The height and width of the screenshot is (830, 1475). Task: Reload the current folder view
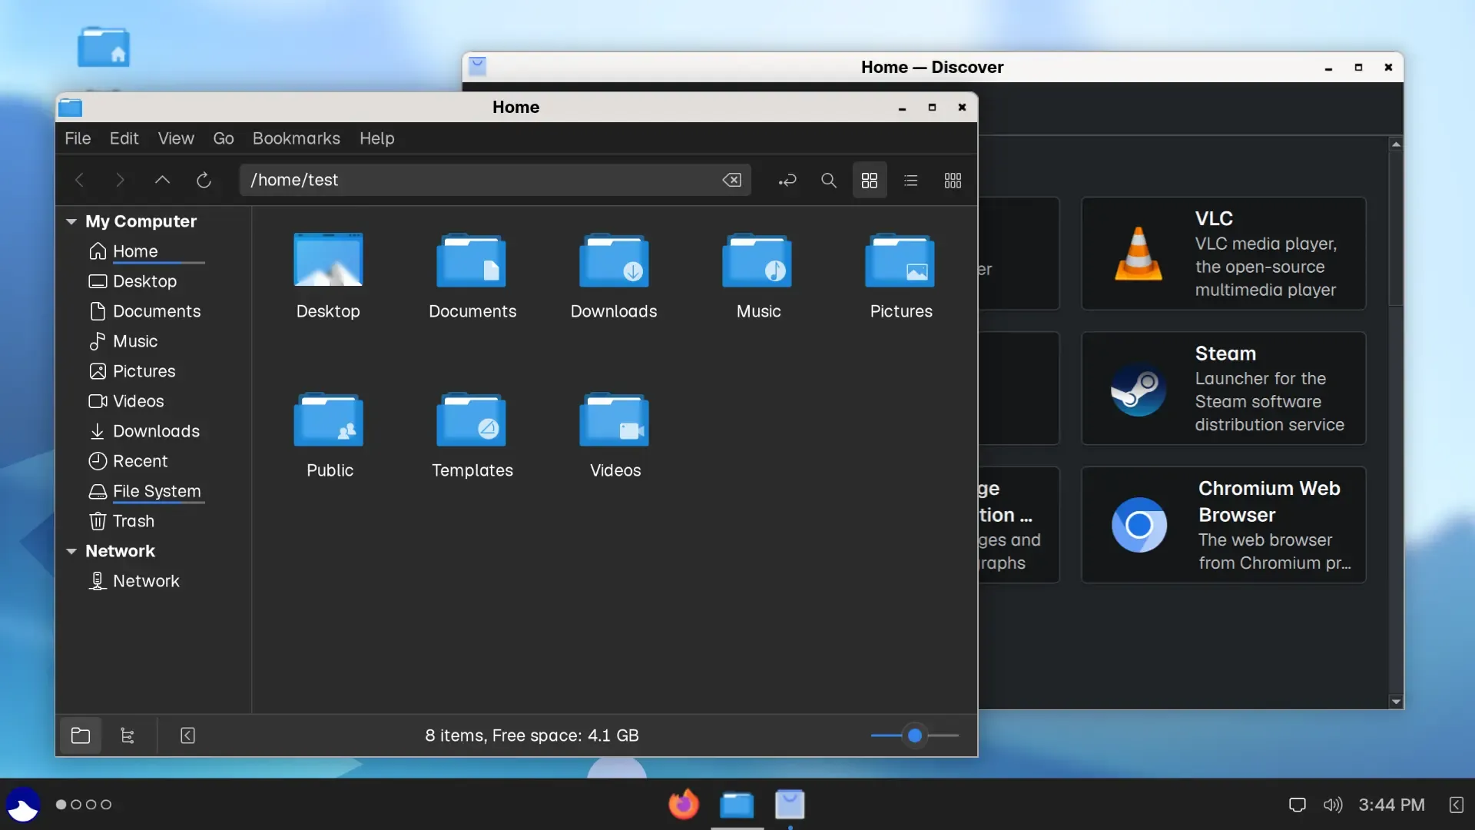(x=204, y=180)
